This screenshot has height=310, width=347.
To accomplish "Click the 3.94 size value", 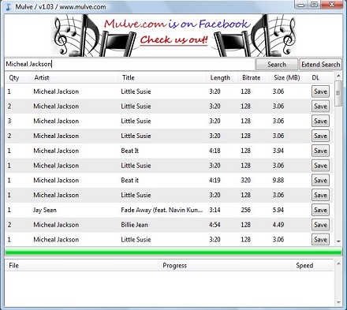I will (278, 151).
